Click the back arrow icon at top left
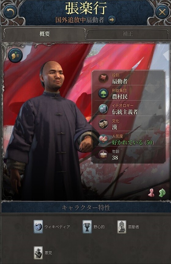 coord(10,12)
